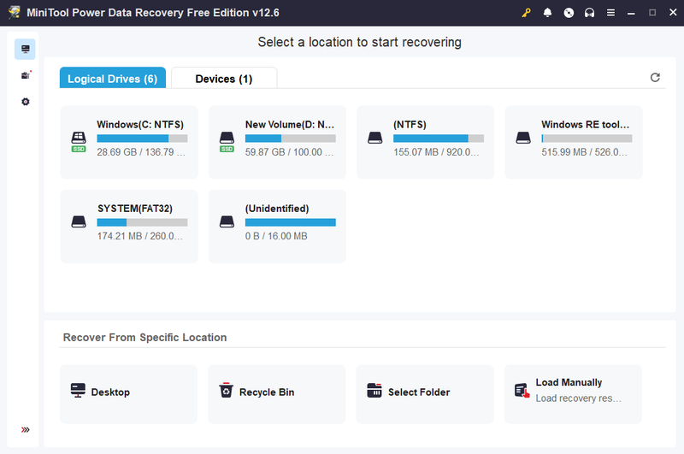This screenshot has width=684, height=454.
Task: Click the New Volume D: drive icon
Action: [x=227, y=138]
